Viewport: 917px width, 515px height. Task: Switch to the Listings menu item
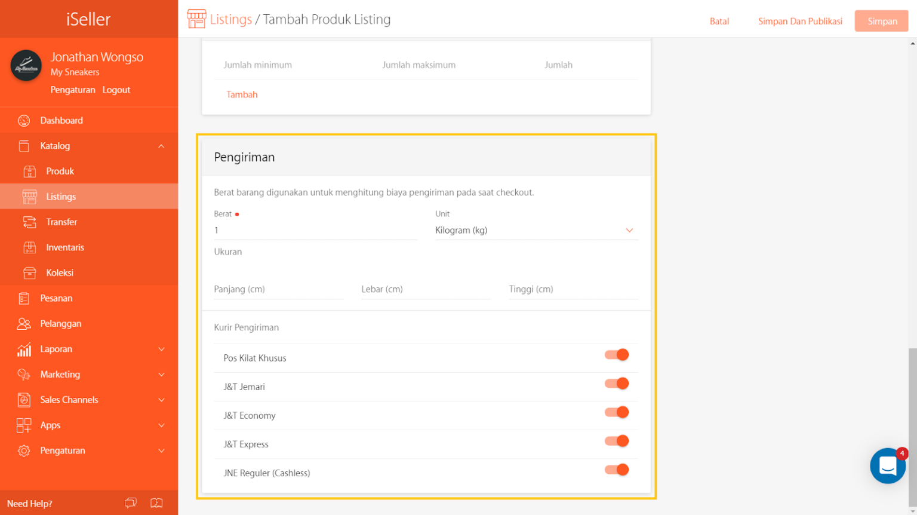click(x=61, y=196)
